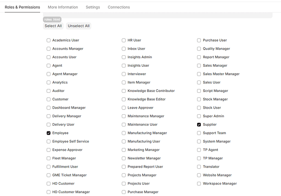Check the TP Agent checkbox
The image size is (281, 196).
pos(199,150)
